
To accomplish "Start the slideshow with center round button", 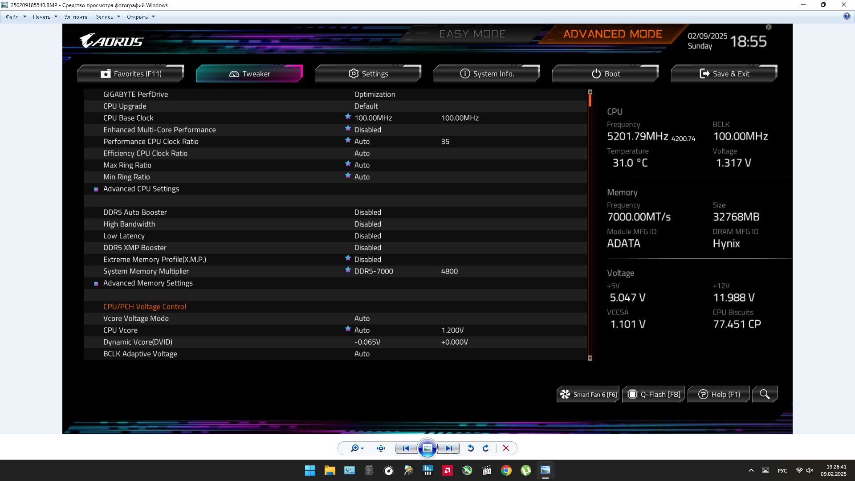I will pyautogui.click(x=427, y=448).
